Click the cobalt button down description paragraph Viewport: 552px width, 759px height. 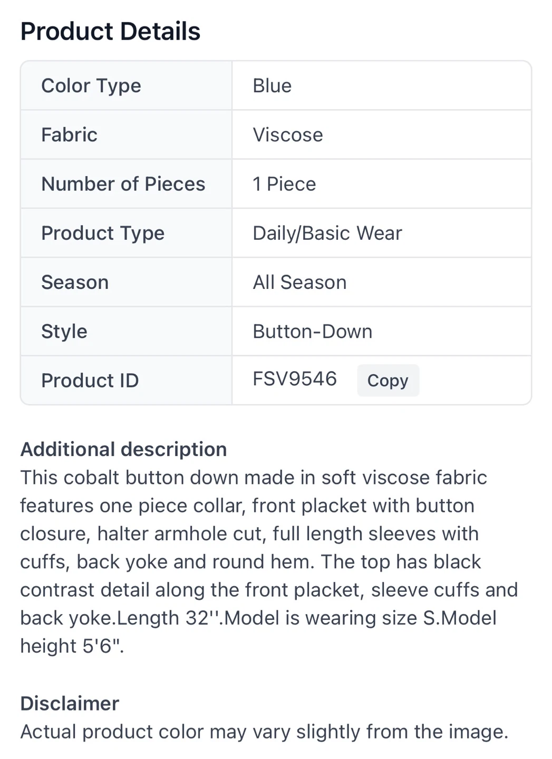click(269, 561)
